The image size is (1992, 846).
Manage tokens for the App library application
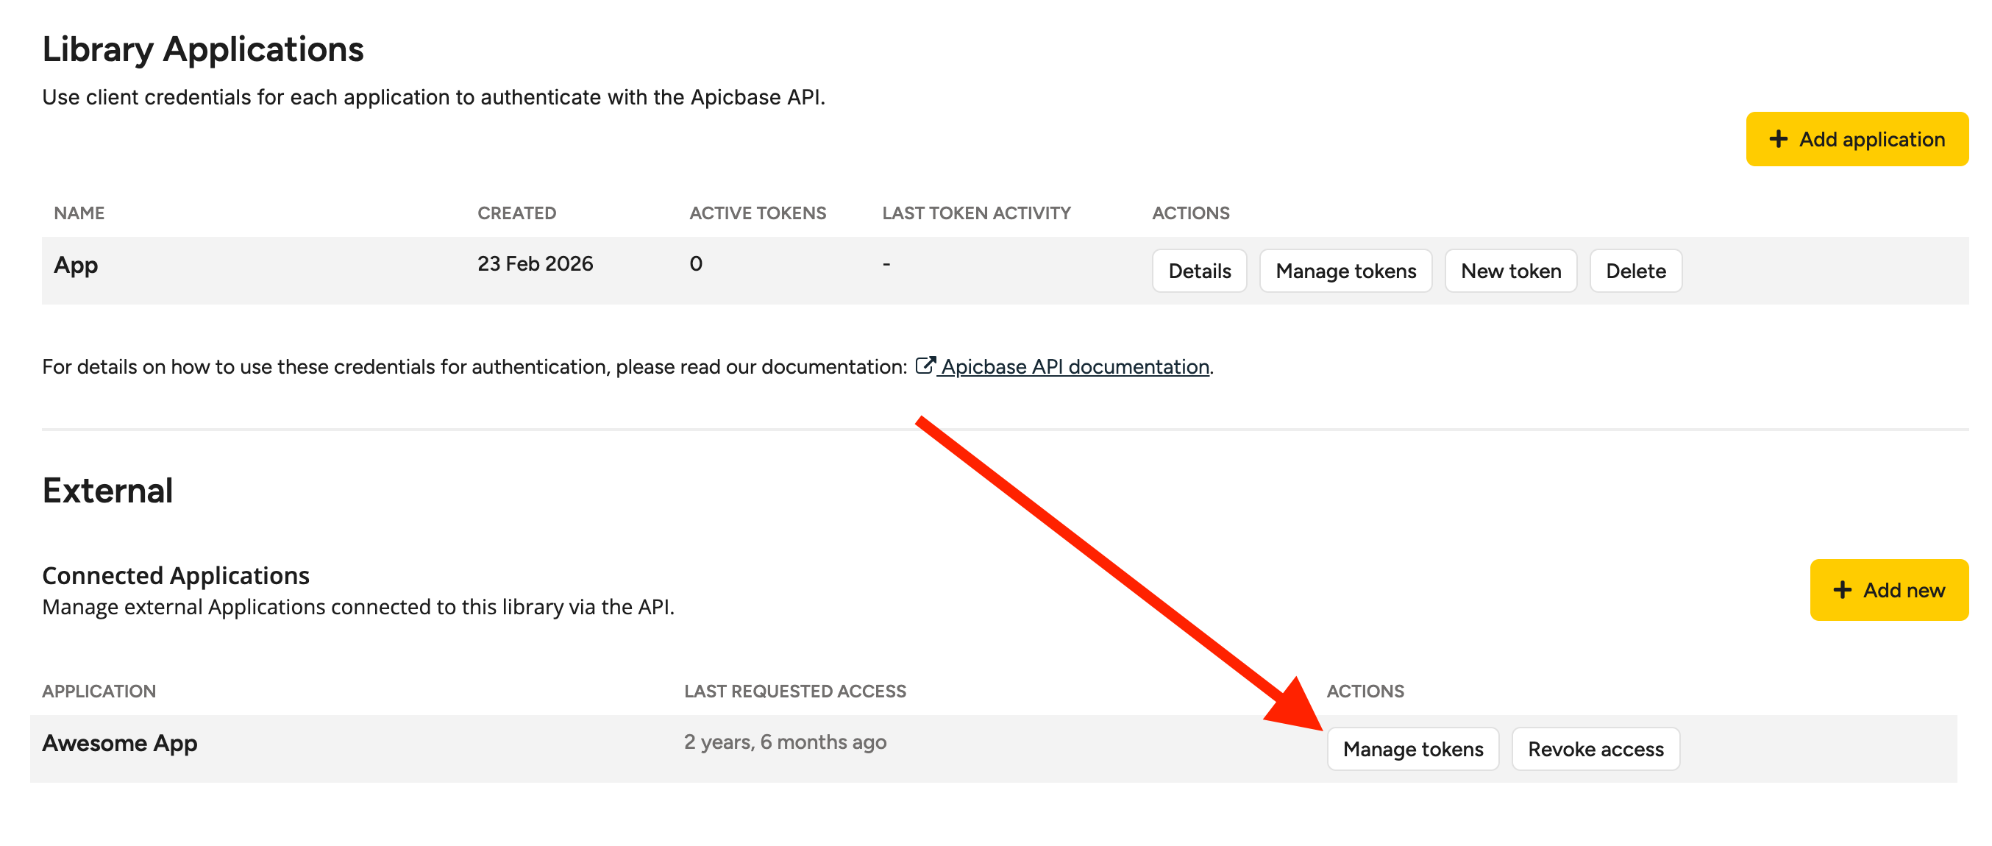coord(1345,271)
